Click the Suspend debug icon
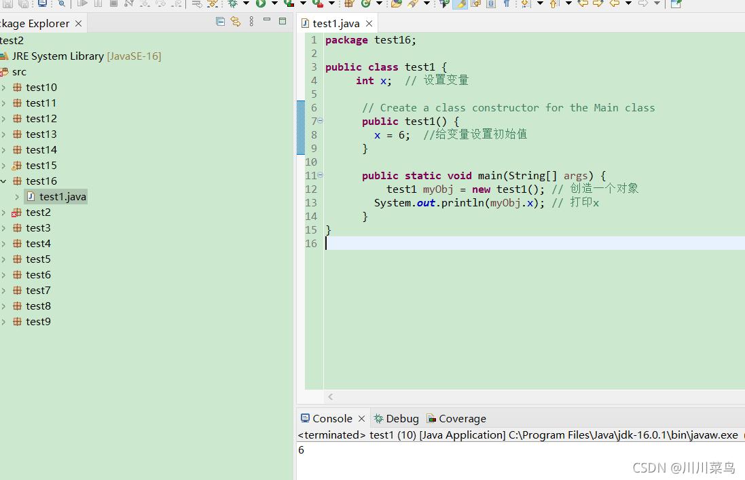The height and width of the screenshot is (480, 745). (98, 3)
